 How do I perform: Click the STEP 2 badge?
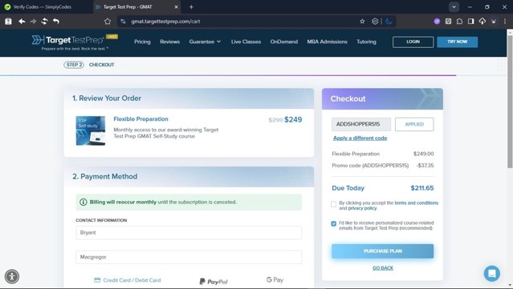pos(74,65)
